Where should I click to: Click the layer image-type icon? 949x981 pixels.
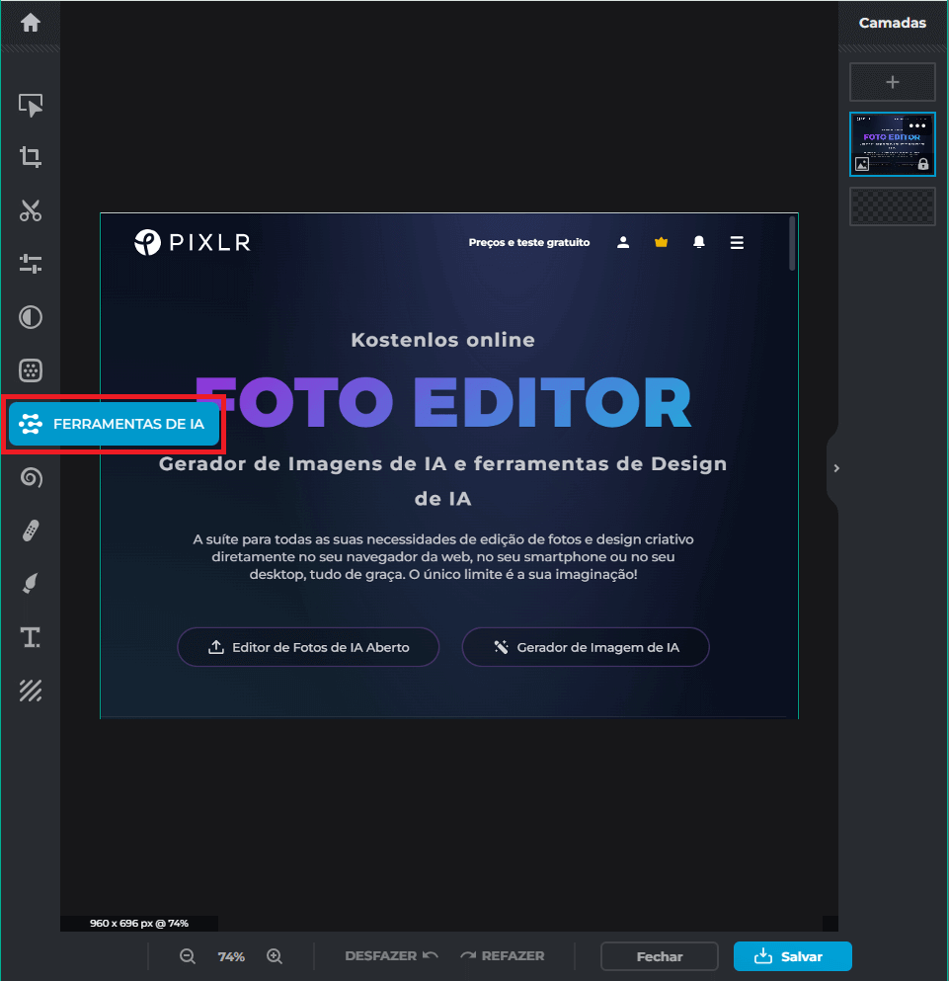(862, 165)
